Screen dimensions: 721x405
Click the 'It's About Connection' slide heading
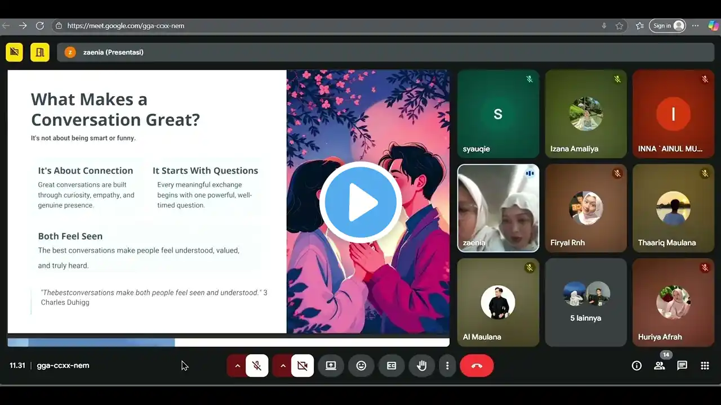pyautogui.click(x=86, y=170)
